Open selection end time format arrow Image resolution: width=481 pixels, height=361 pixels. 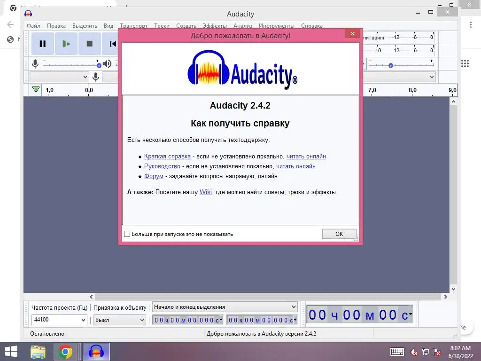pos(295,320)
